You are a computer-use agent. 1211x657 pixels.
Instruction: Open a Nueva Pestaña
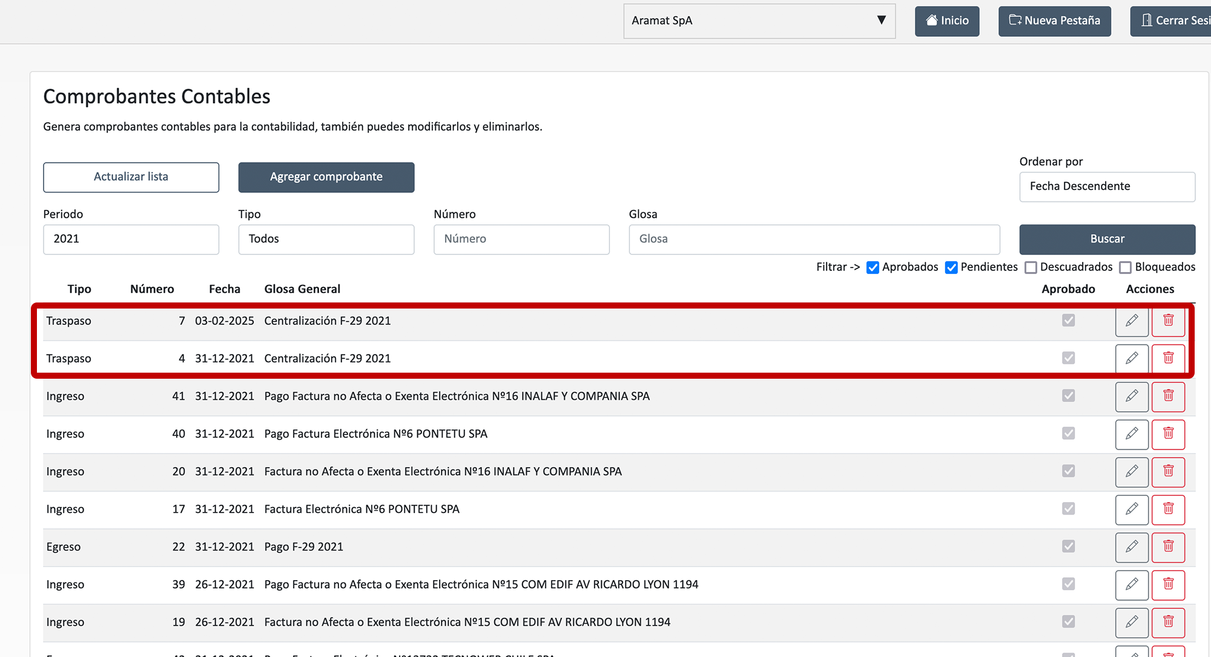click(1054, 21)
